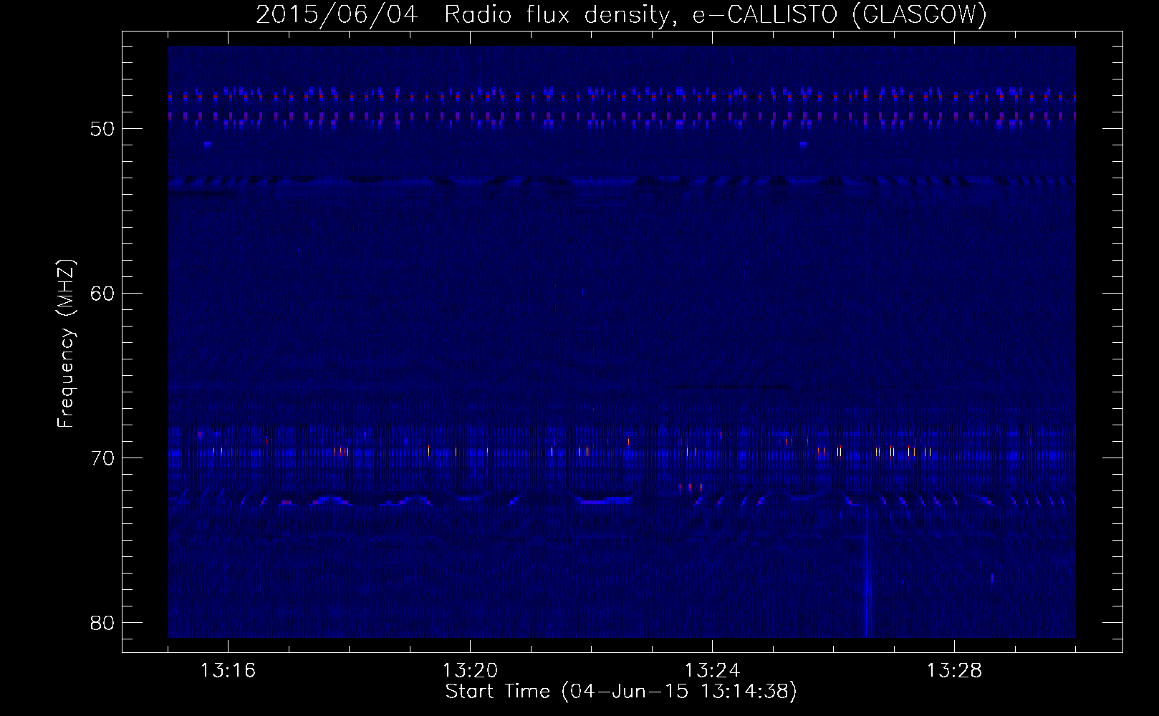Viewport: 1159px width, 716px height.
Task: Click the red spots near 72 MHz before 13:24
Action: tap(691, 488)
